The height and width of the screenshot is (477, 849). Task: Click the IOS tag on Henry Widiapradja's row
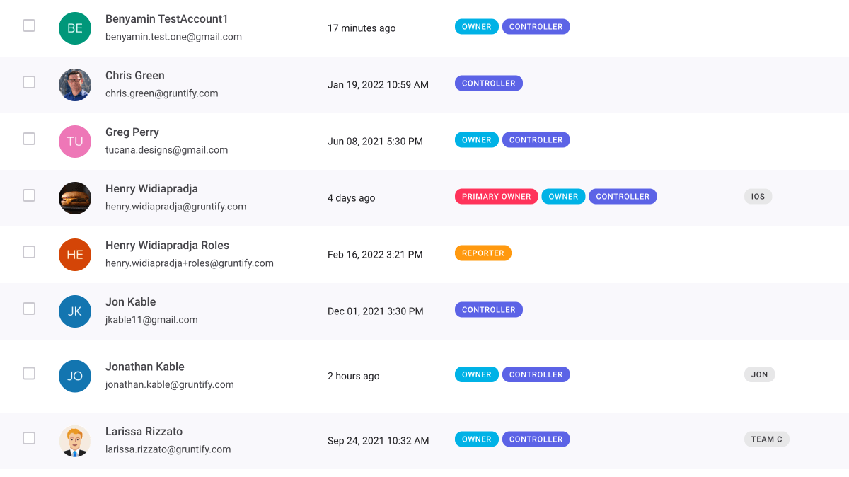pyautogui.click(x=758, y=196)
